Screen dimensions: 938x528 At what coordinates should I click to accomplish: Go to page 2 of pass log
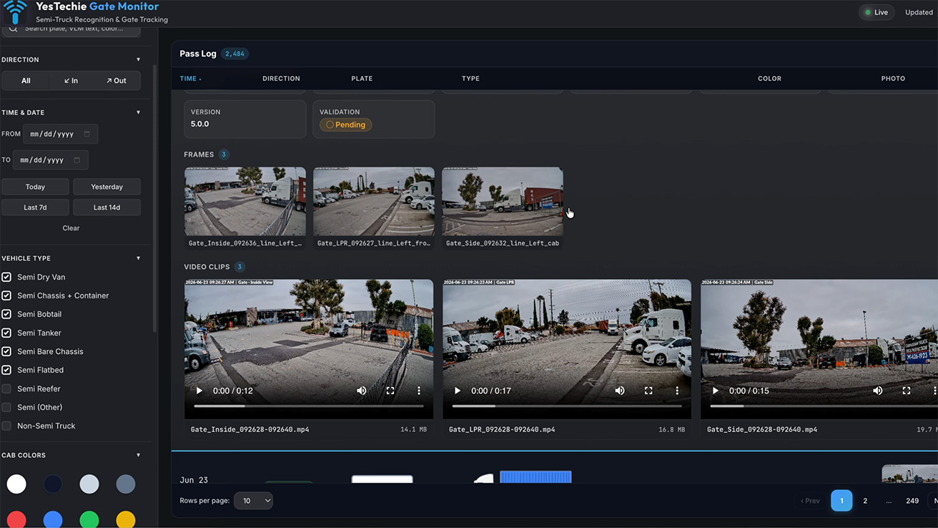[865, 501]
